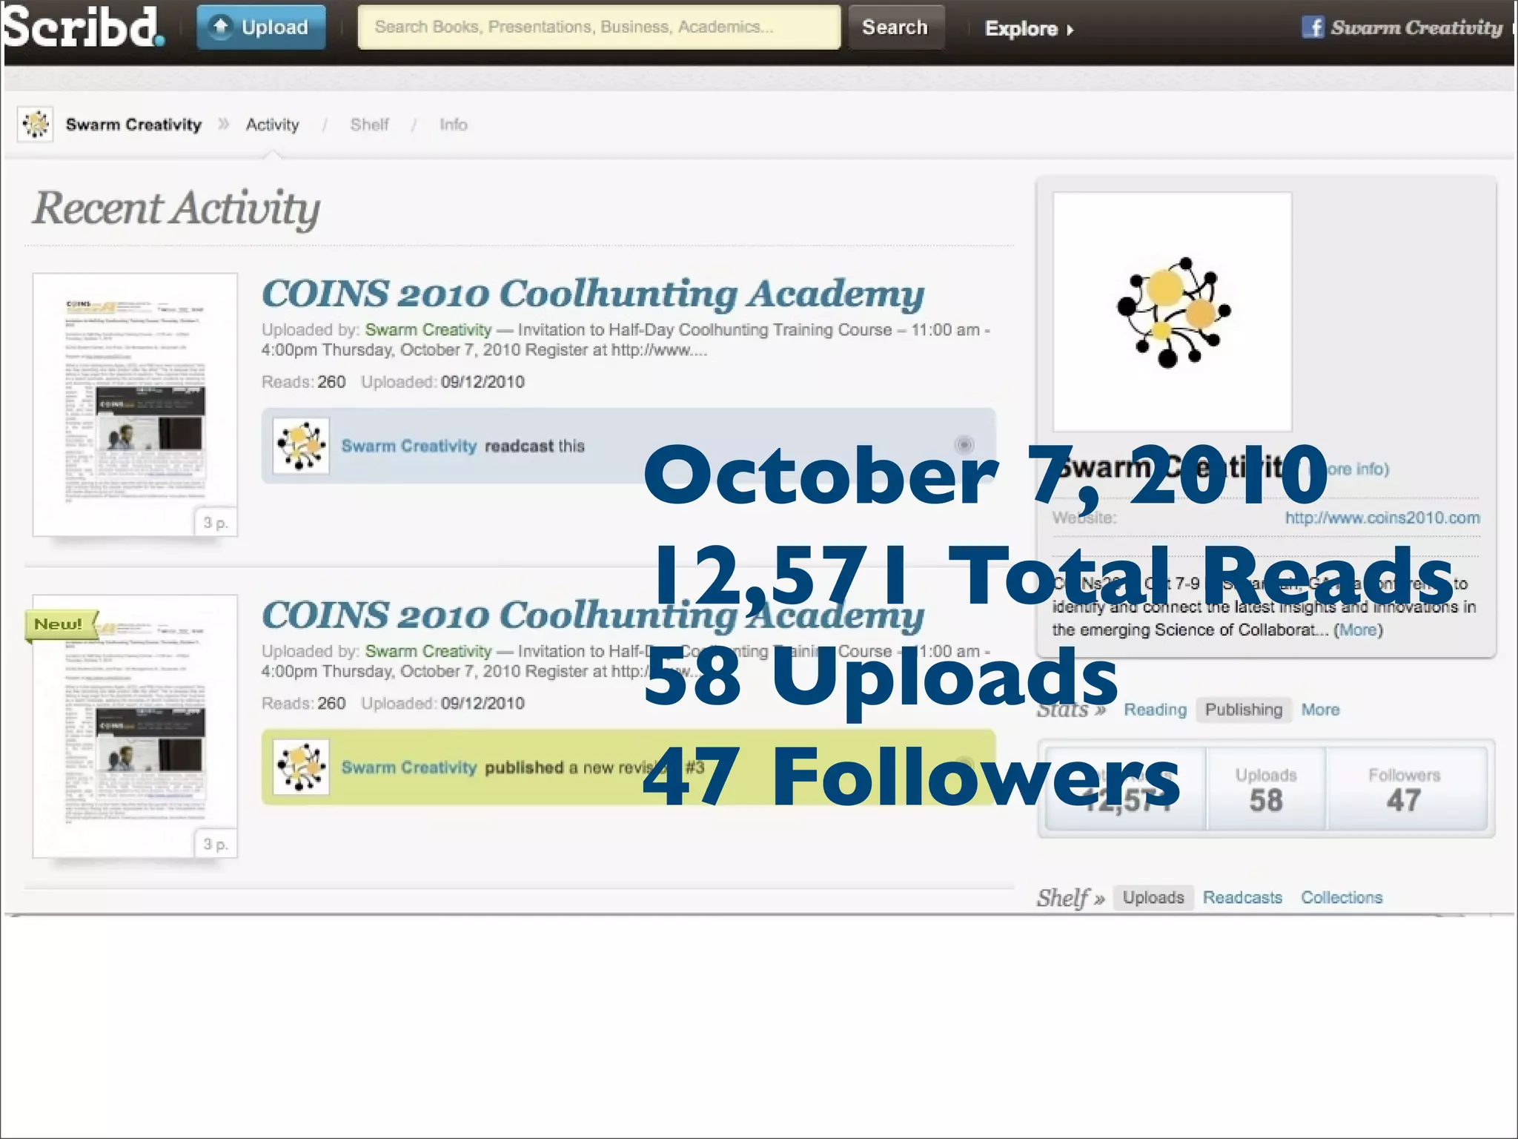Open the Explore dropdown menu
This screenshot has height=1139, width=1518.
(1029, 29)
